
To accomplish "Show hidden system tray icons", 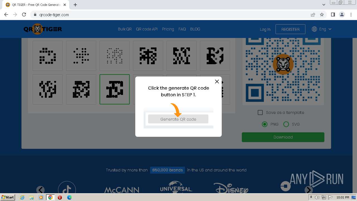I will point(311,197).
